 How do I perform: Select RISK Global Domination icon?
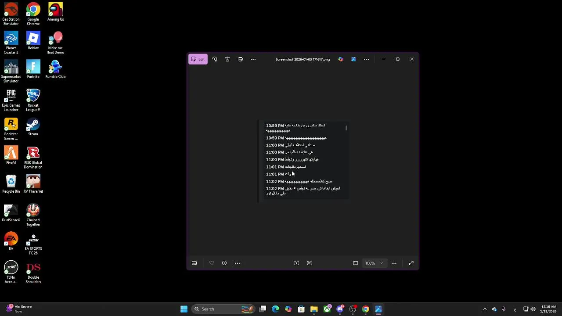click(33, 157)
